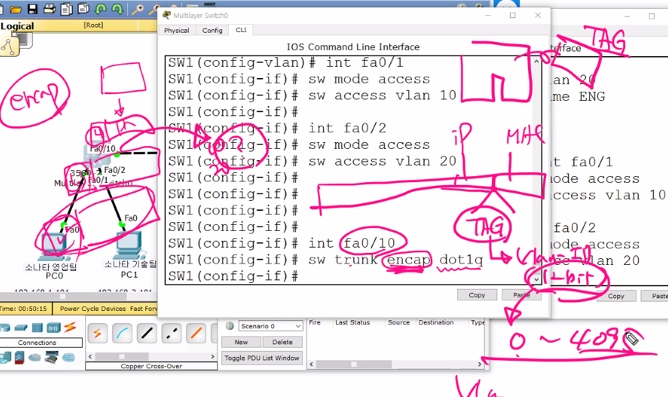Click the Source column header
This screenshot has height=397, width=668.
[399, 323]
